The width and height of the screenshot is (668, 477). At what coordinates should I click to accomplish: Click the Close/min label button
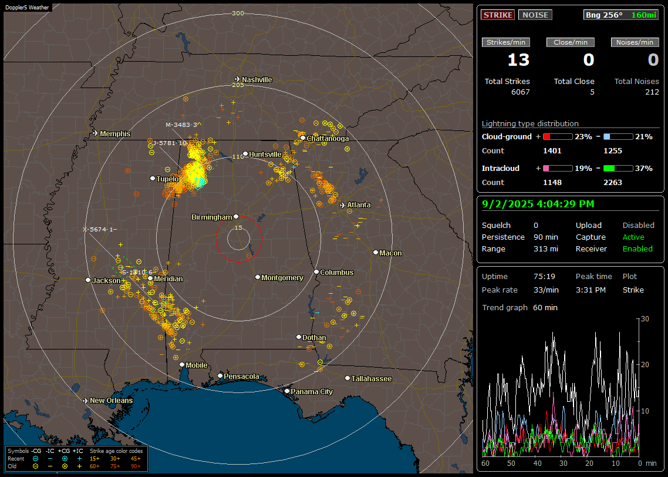571,42
